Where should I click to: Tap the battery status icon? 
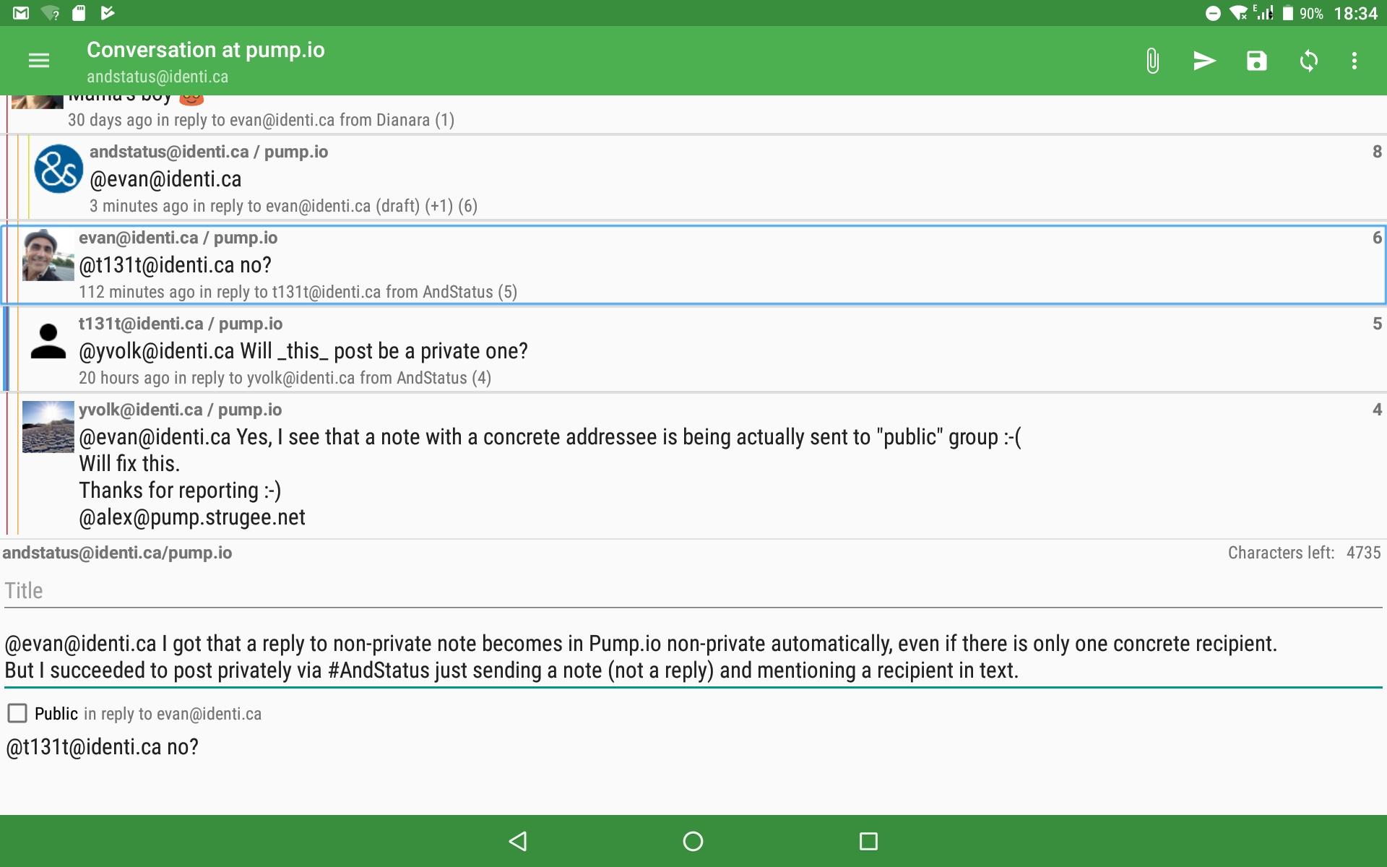(1287, 13)
